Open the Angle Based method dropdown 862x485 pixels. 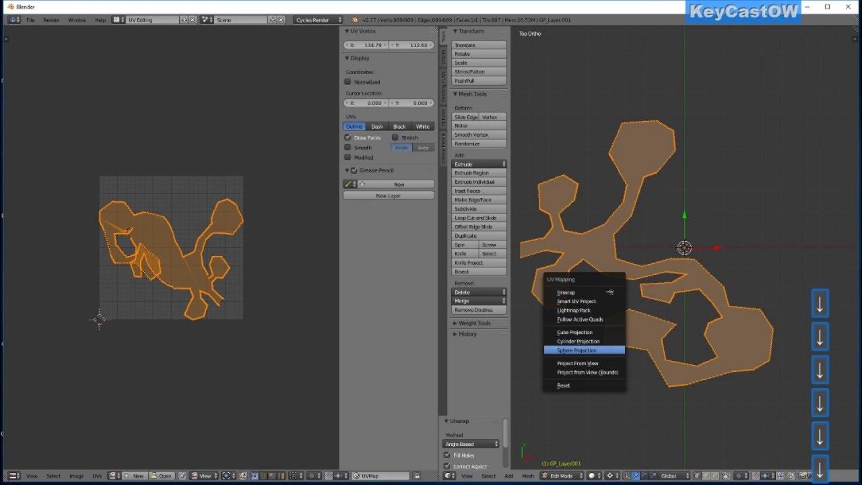tap(471, 444)
